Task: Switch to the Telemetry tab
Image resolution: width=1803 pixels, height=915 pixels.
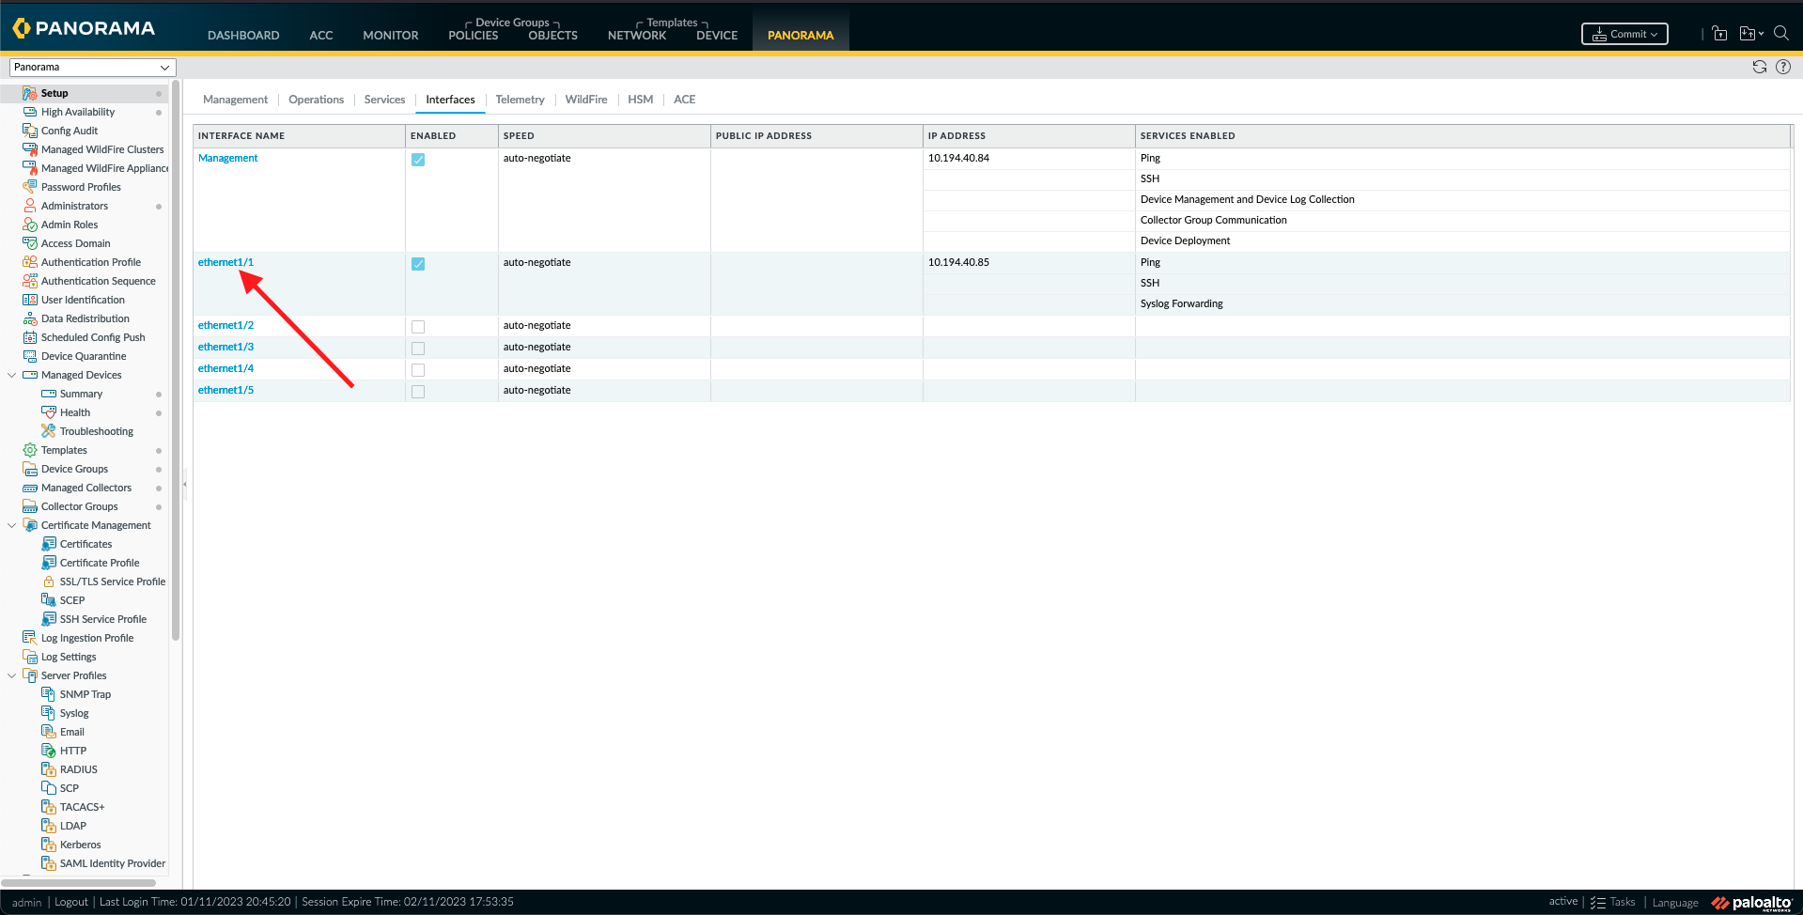Action: tap(520, 99)
